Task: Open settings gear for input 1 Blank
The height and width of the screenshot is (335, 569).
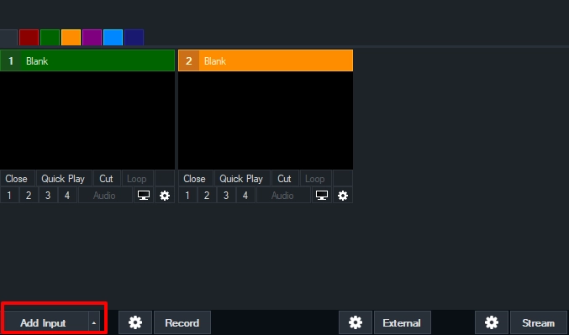Action: 165,196
